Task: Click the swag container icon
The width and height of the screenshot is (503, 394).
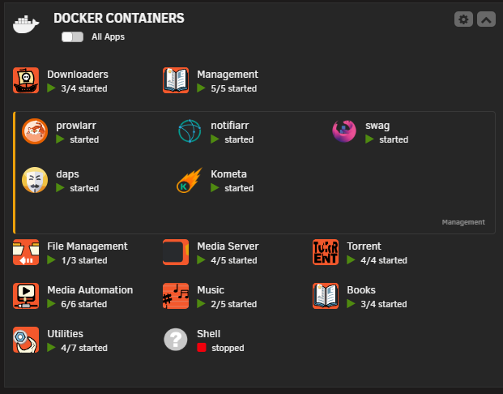Action: [x=344, y=131]
